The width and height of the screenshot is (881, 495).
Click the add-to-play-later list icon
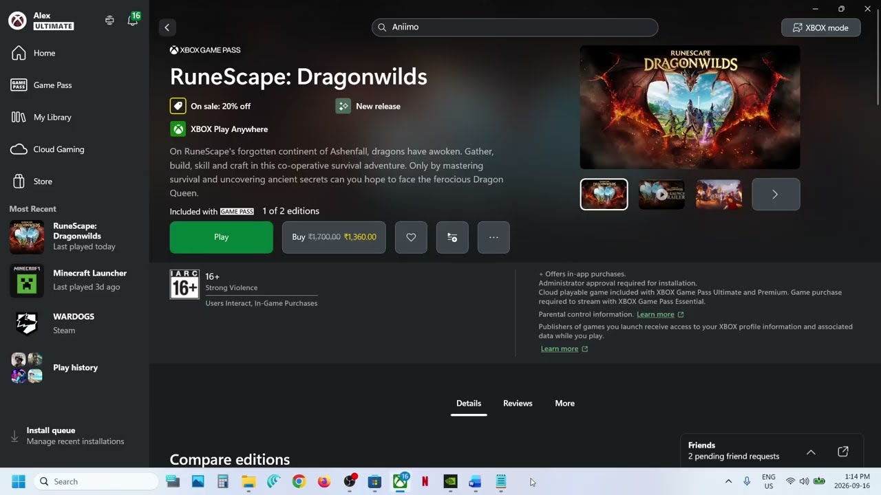452,237
